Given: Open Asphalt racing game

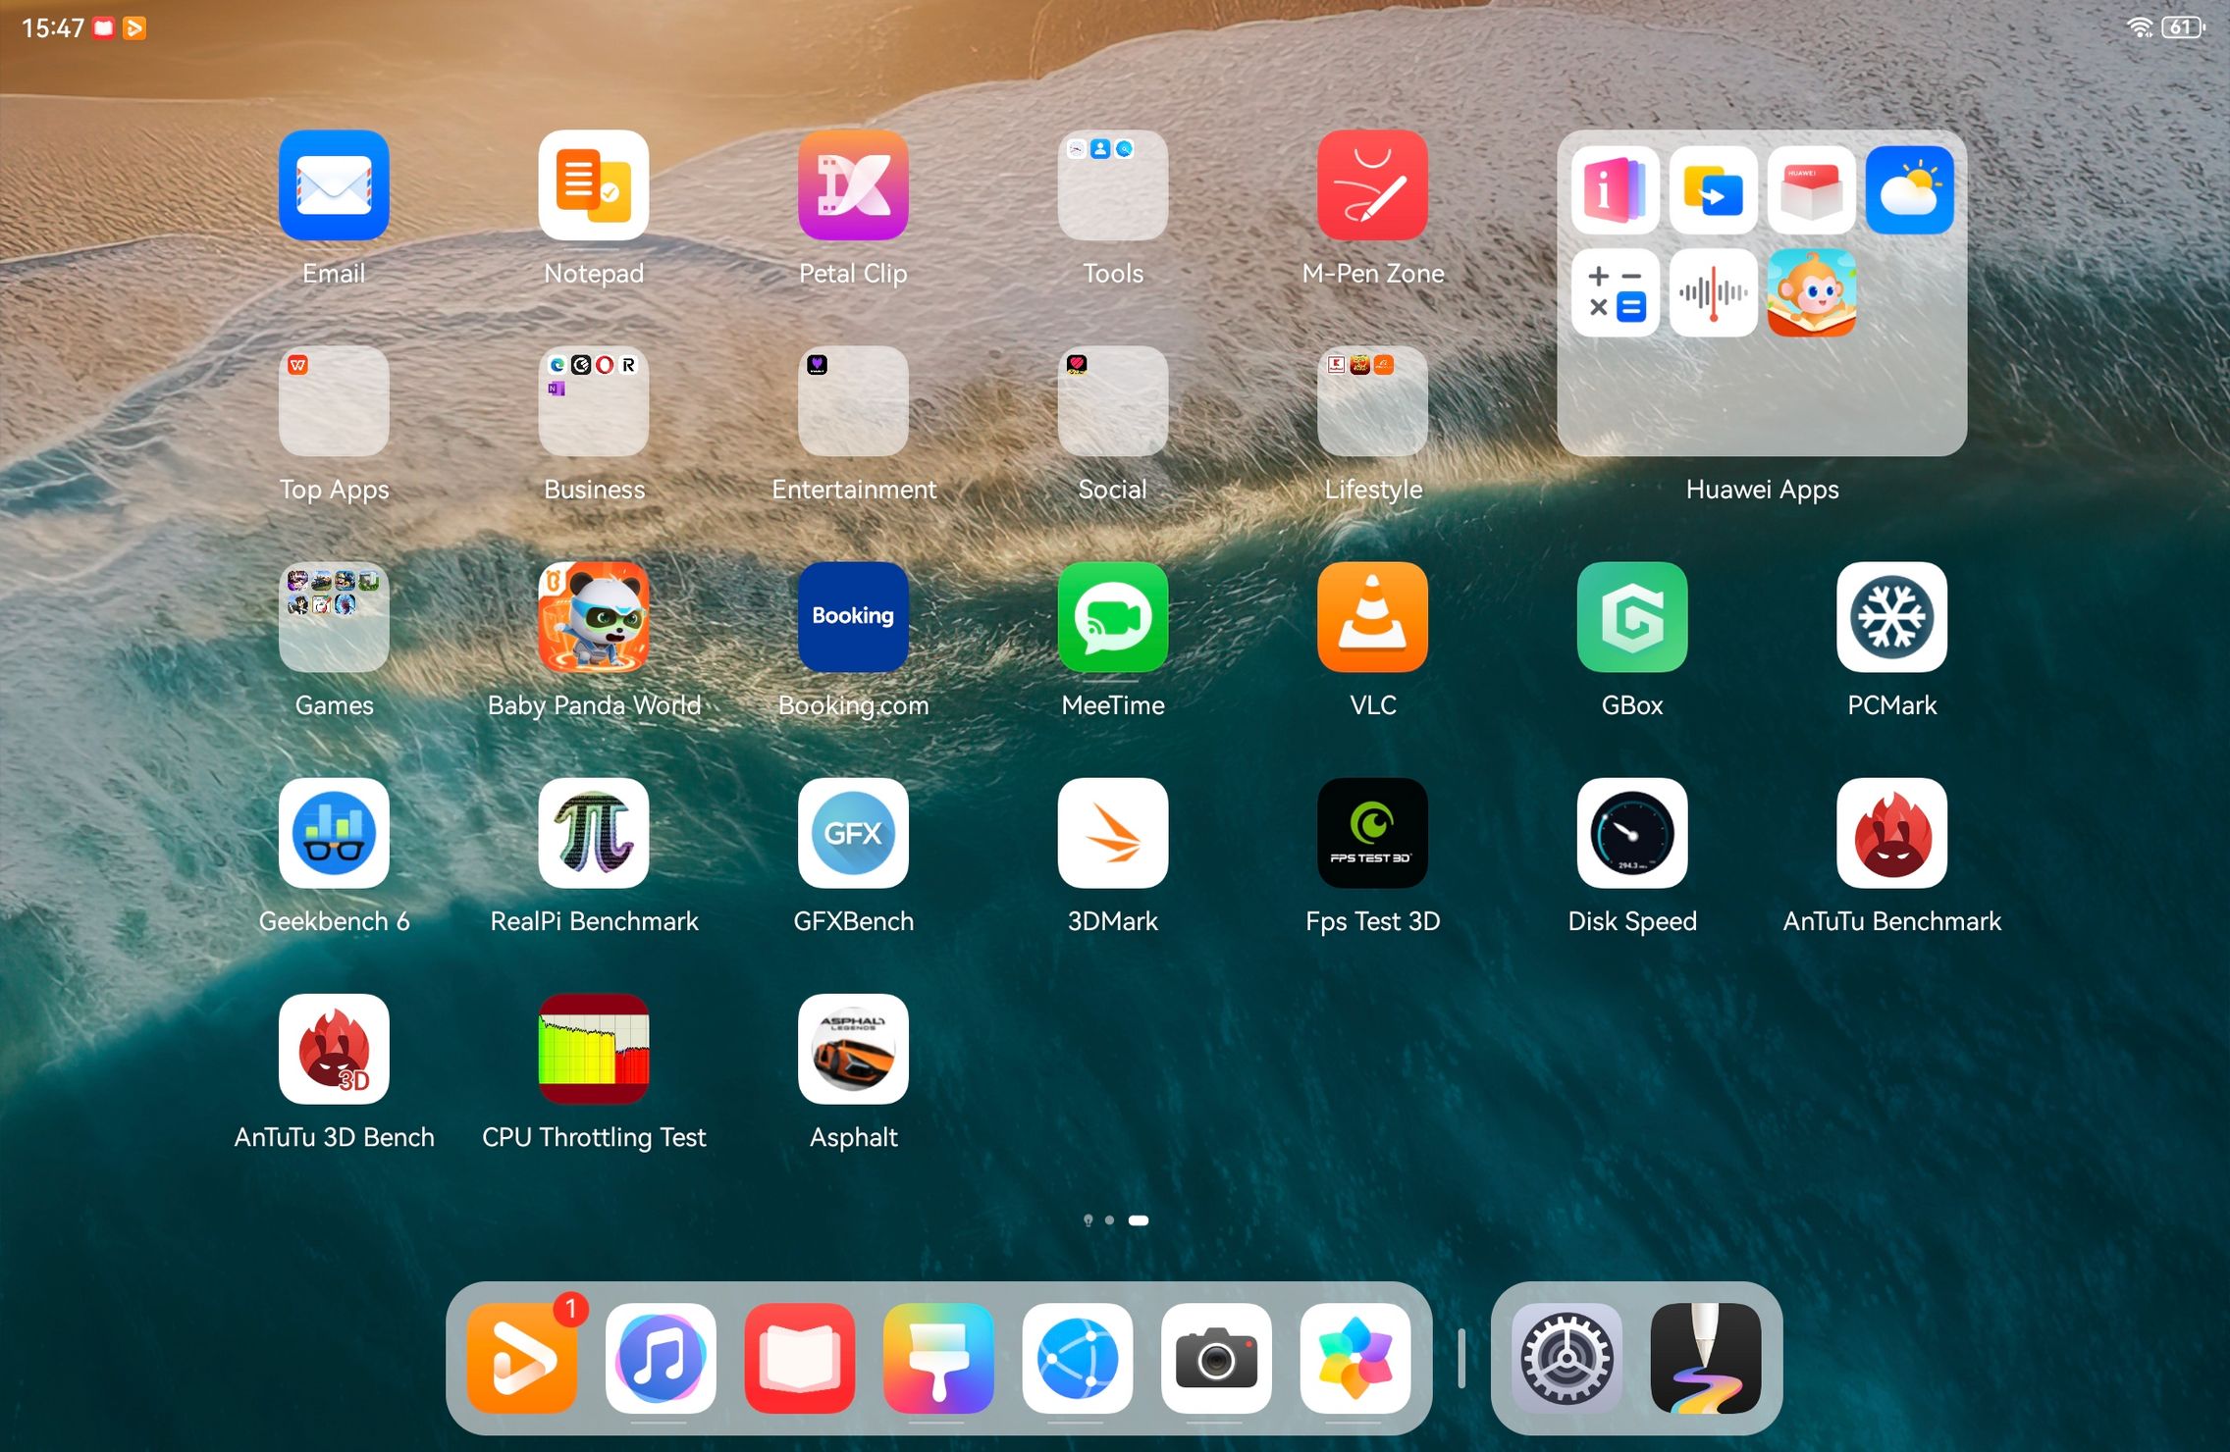Looking at the screenshot, I should coord(853,1049).
